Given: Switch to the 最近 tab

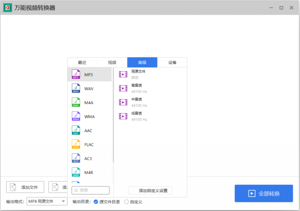Looking at the screenshot, I should 82,63.
